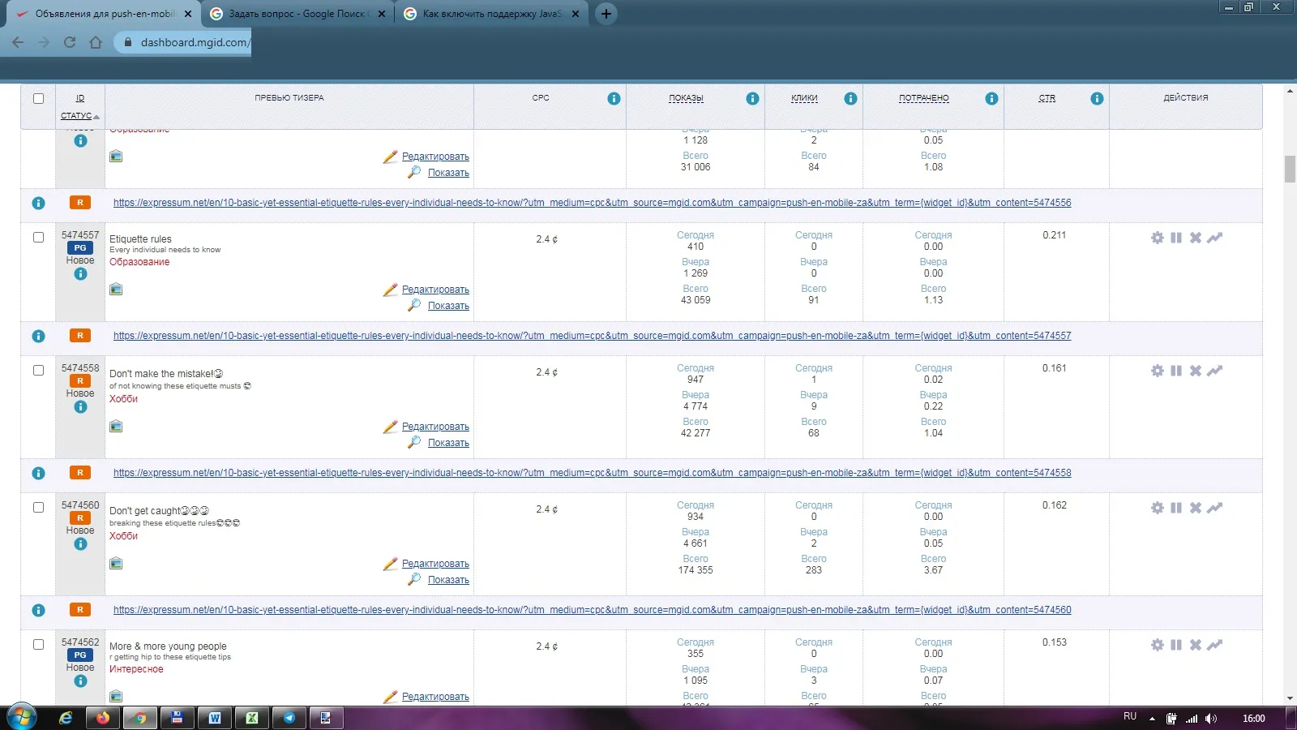Open Excel from taskbar
This screenshot has height=730, width=1297.
252,718
